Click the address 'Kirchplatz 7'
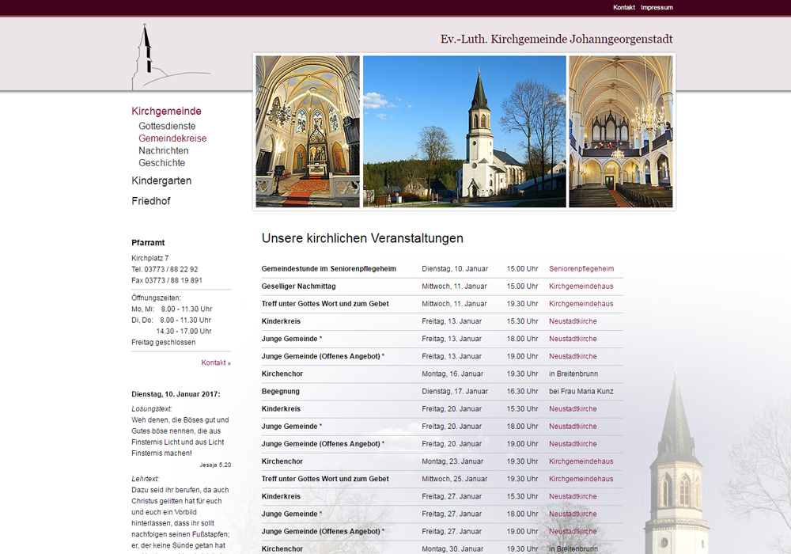 click(x=150, y=258)
